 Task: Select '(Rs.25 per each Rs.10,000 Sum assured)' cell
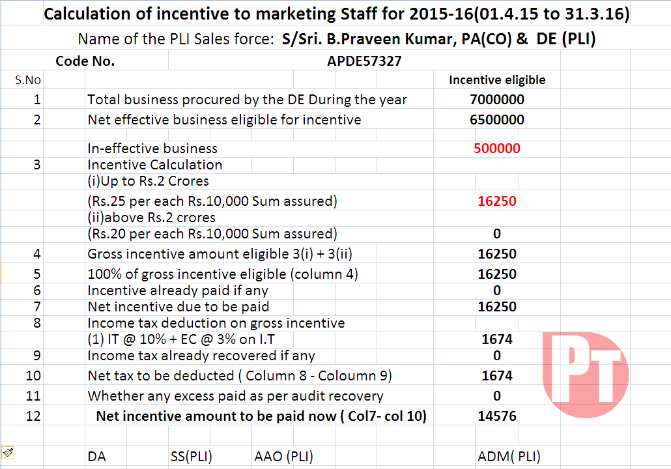pos(212,201)
